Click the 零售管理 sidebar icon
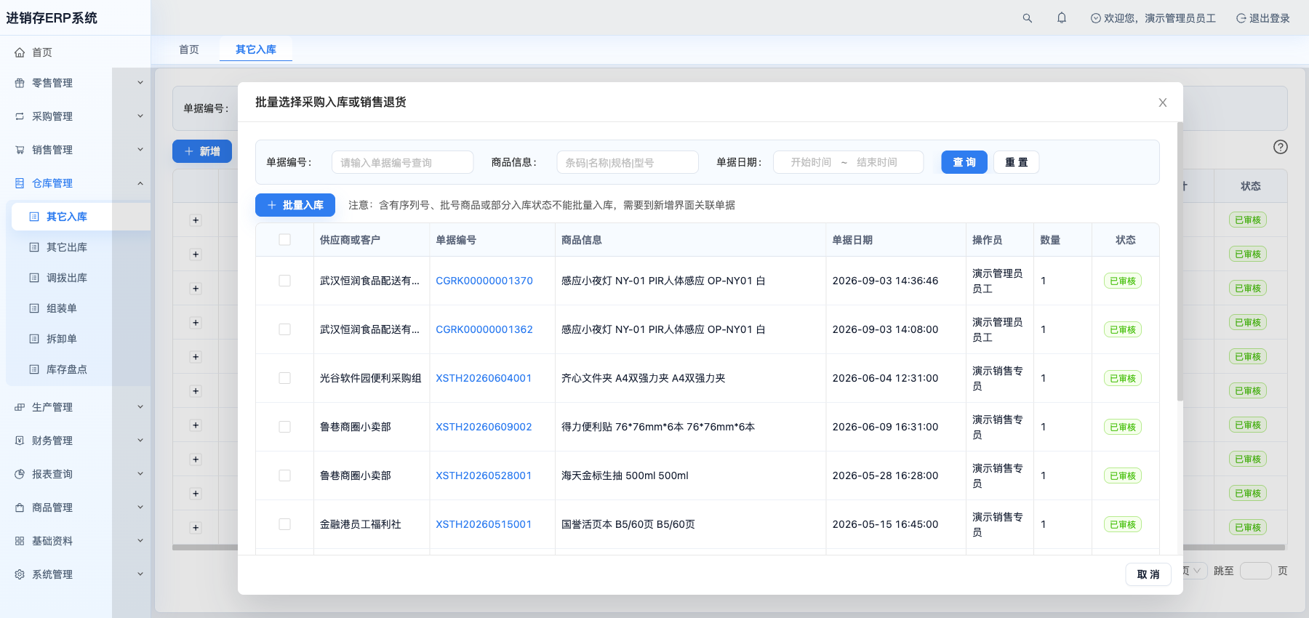This screenshot has height=618, width=1309. [20, 83]
